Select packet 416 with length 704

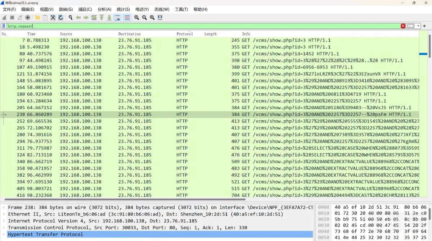[x=210, y=195]
